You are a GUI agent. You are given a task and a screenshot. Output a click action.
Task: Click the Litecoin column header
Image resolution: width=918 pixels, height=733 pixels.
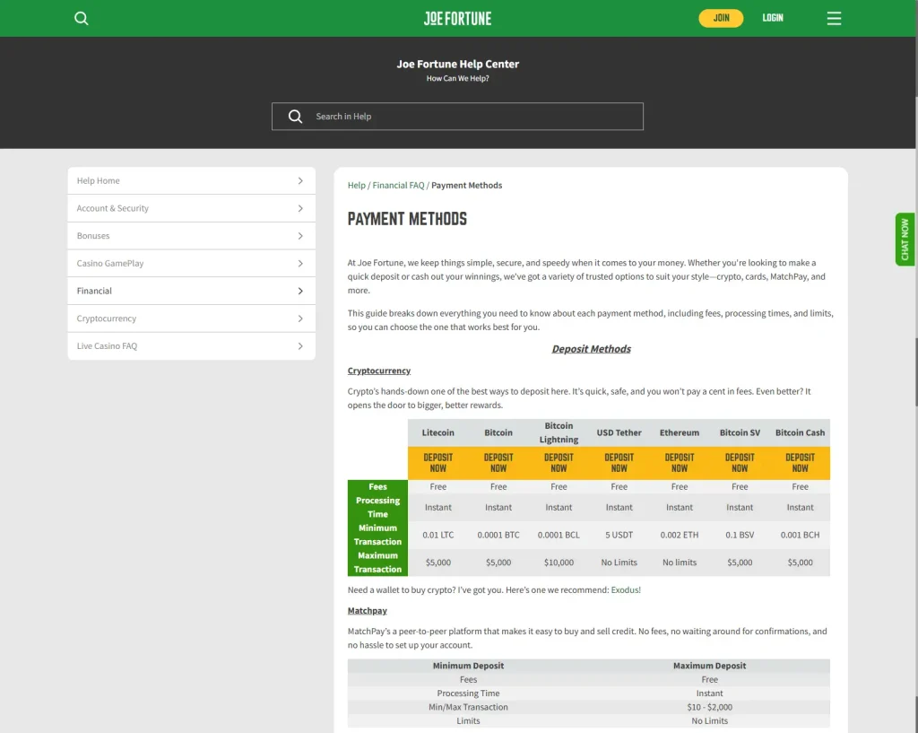[437, 432]
